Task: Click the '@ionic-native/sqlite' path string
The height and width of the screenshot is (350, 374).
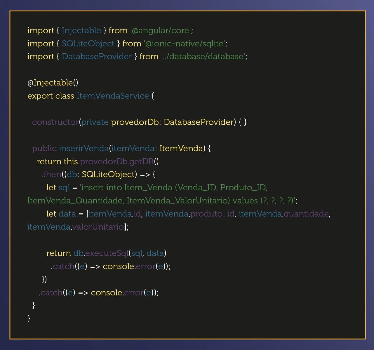Action: [185, 43]
